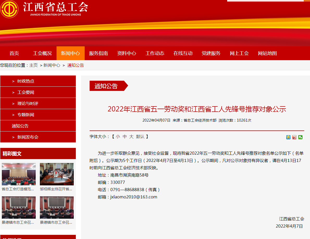Open the 首页 navigation tab
Screen dimensions: 310x239
tap(14, 53)
